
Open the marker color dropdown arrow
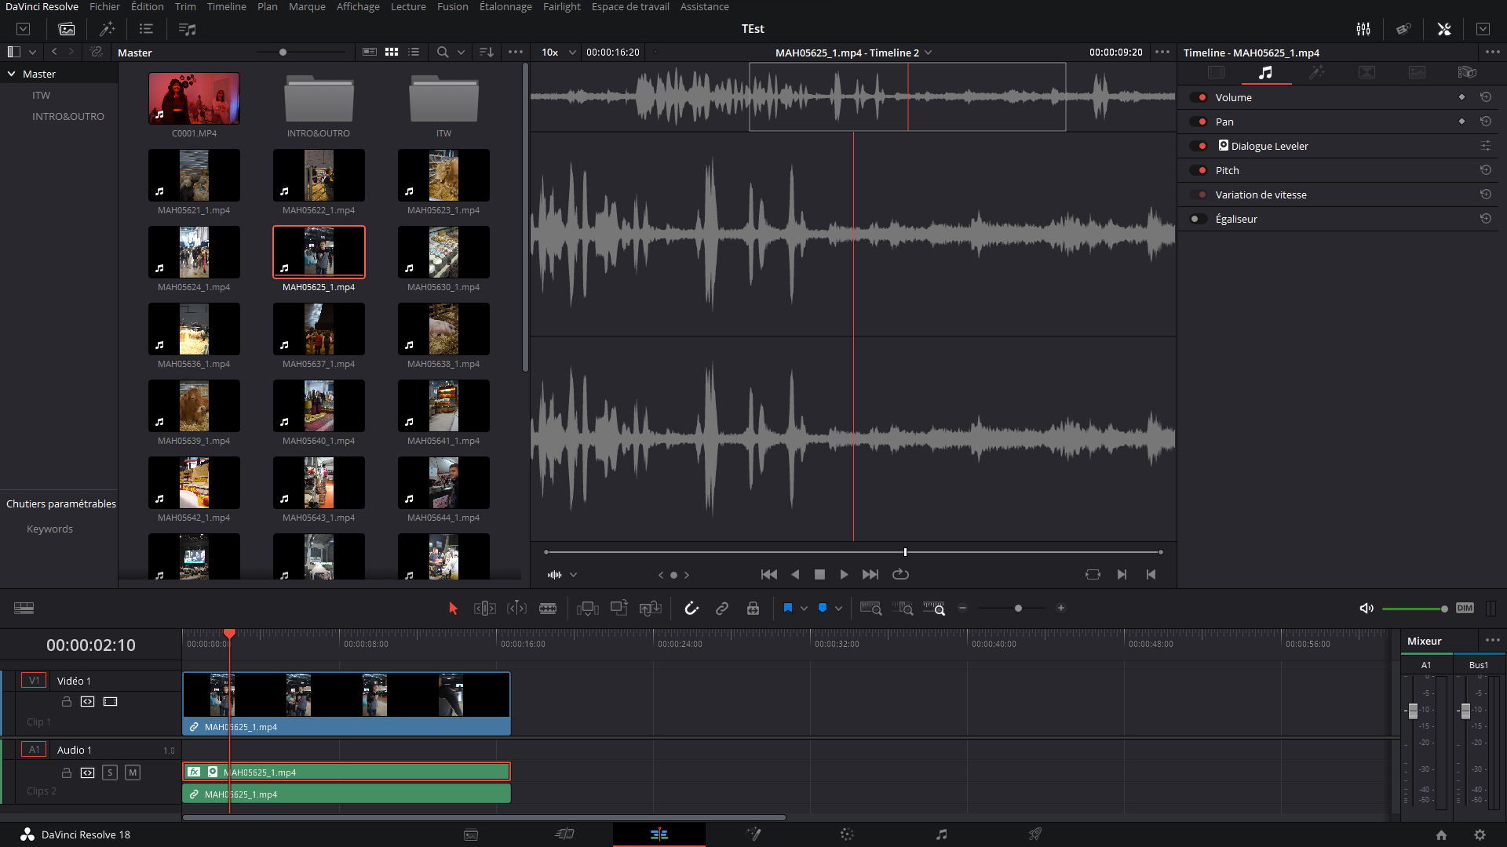838,609
